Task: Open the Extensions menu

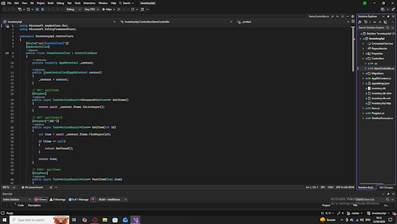Action: point(89,3)
